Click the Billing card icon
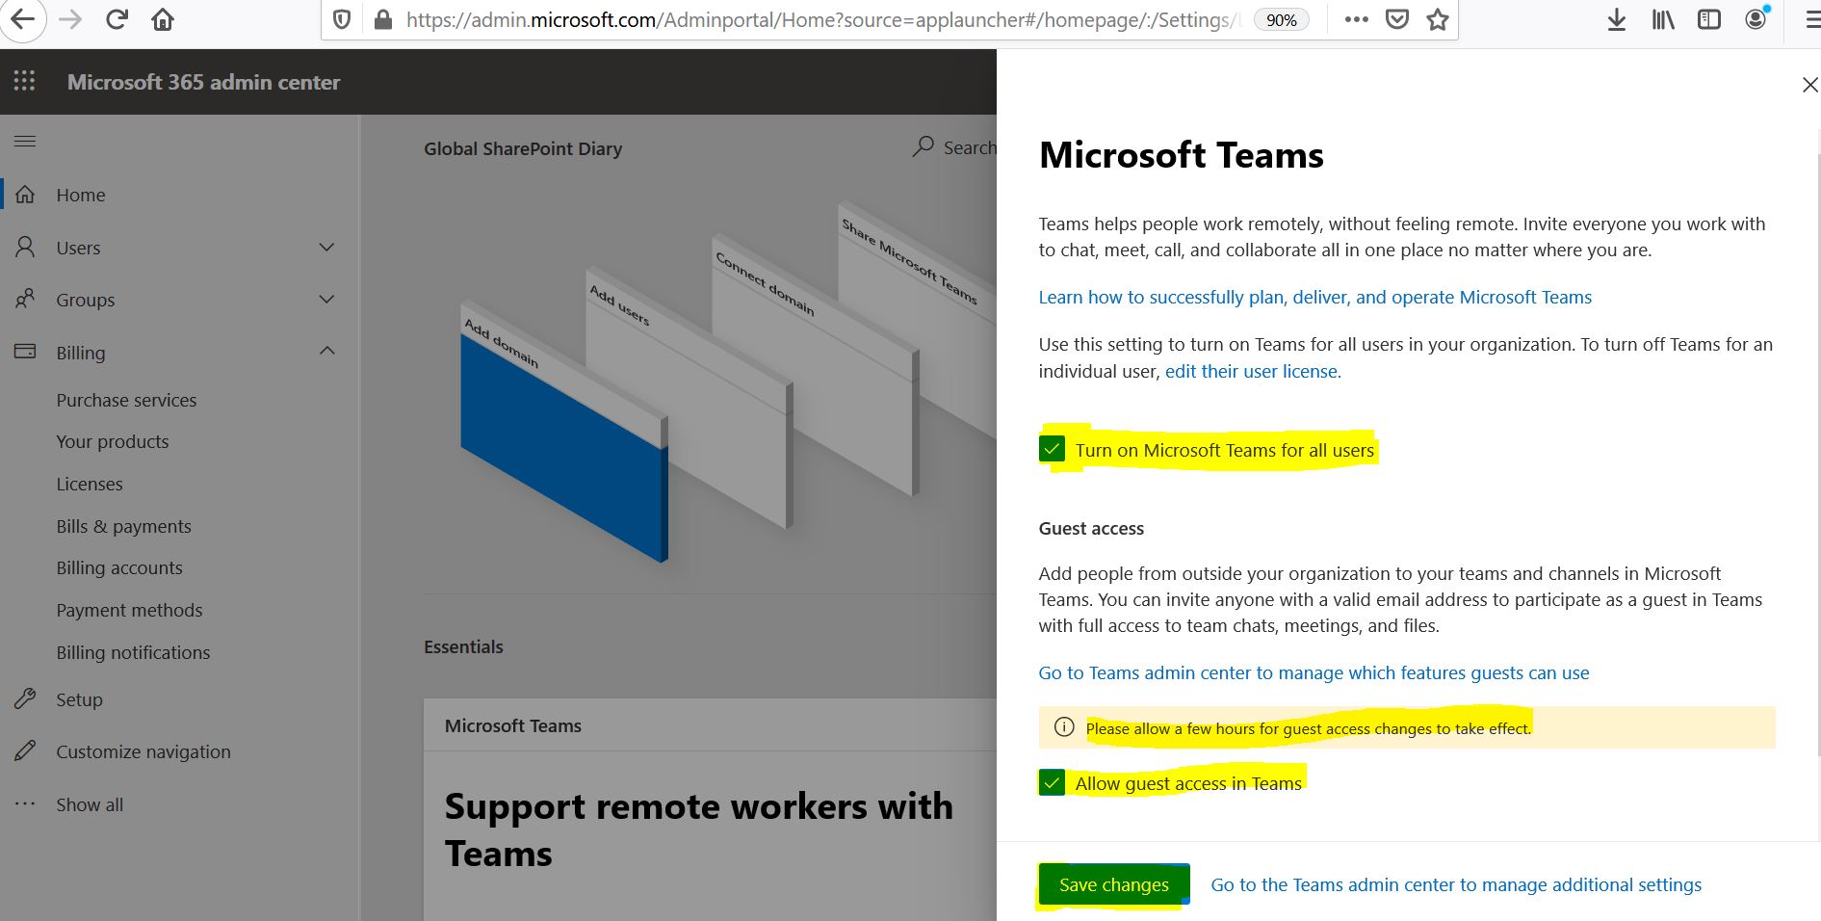The height and width of the screenshot is (921, 1821). coord(25,352)
